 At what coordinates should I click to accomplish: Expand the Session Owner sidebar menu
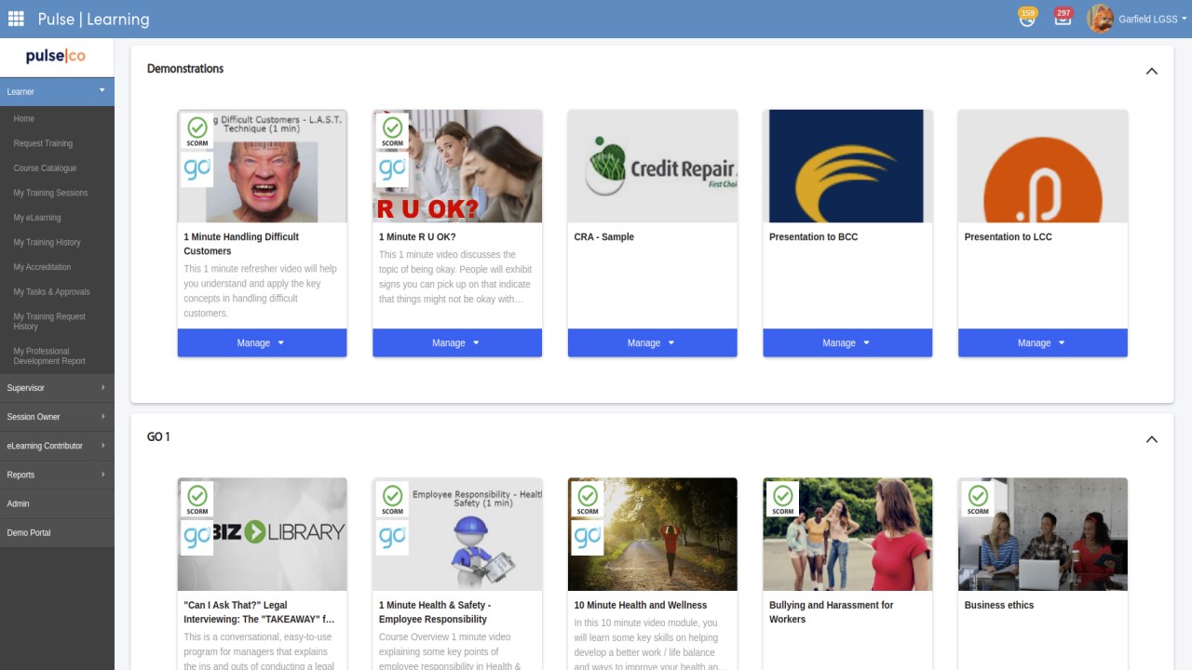pos(57,417)
